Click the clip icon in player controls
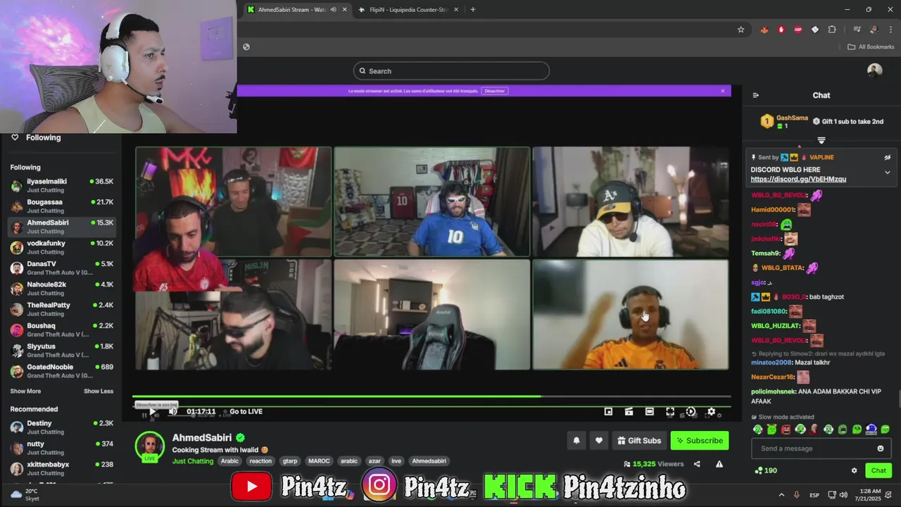This screenshot has height=507, width=901. [629, 412]
